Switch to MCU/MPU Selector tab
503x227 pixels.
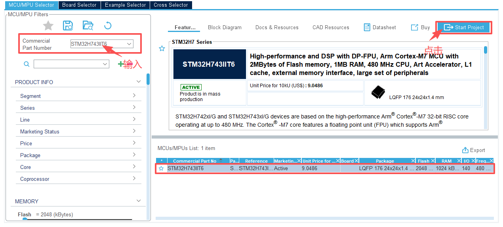(x=31, y=5)
